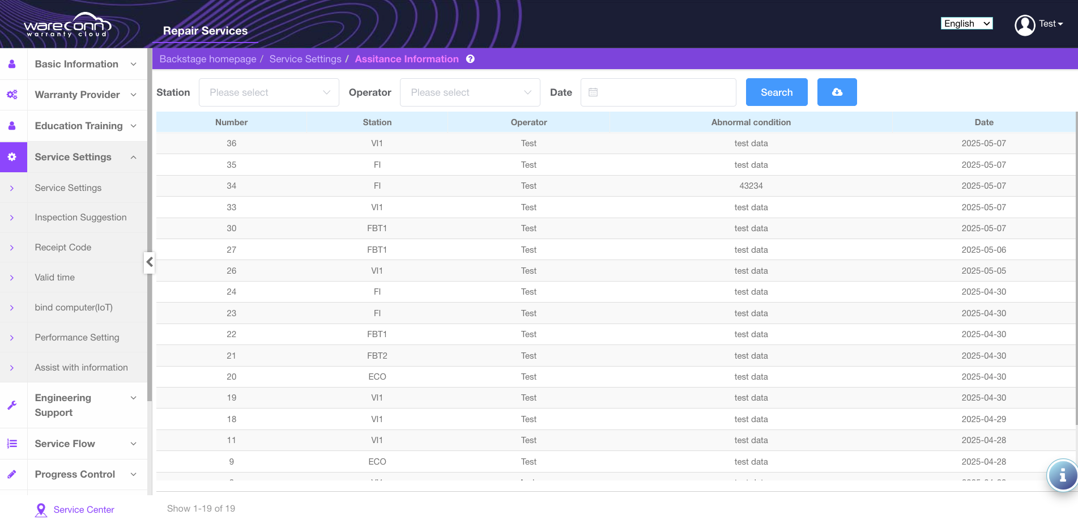
Task: Click the Date input field
Action: tap(658, 92)
